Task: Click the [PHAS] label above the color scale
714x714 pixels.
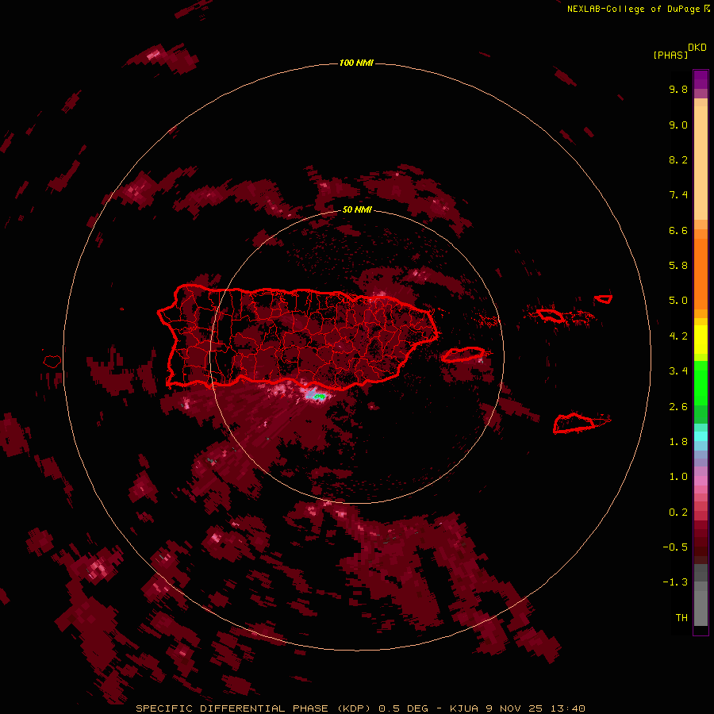Action: 670,55
